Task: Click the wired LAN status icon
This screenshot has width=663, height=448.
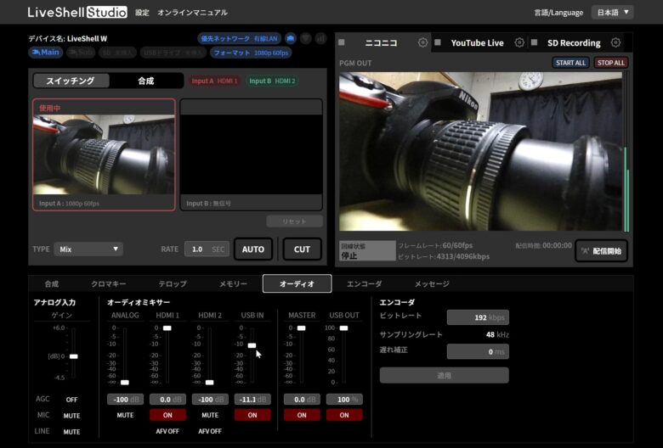Action: pos(291,39)
